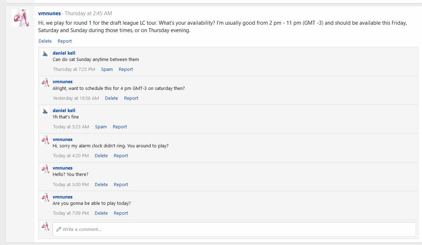422x245 pixels.
Task: Open vmnunes large profile avatar on post
Action: [20, 18]
